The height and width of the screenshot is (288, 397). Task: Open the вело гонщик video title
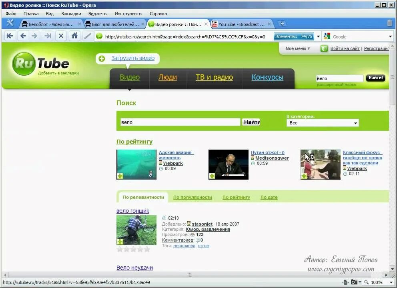[x=133, y=211]
